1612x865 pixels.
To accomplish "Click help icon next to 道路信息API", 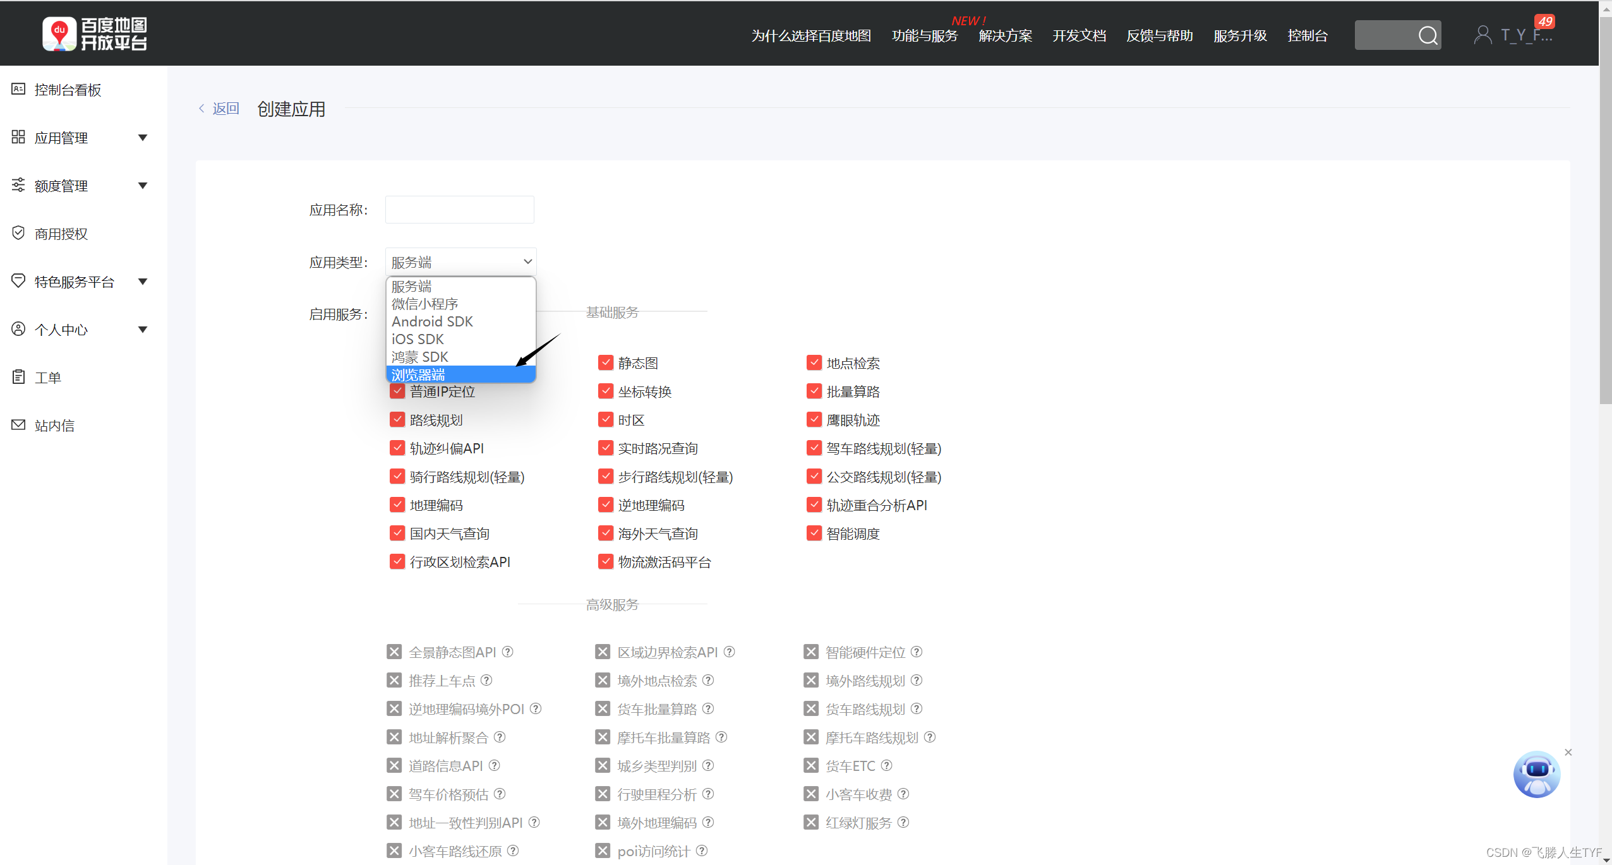I will coord(494,765).
